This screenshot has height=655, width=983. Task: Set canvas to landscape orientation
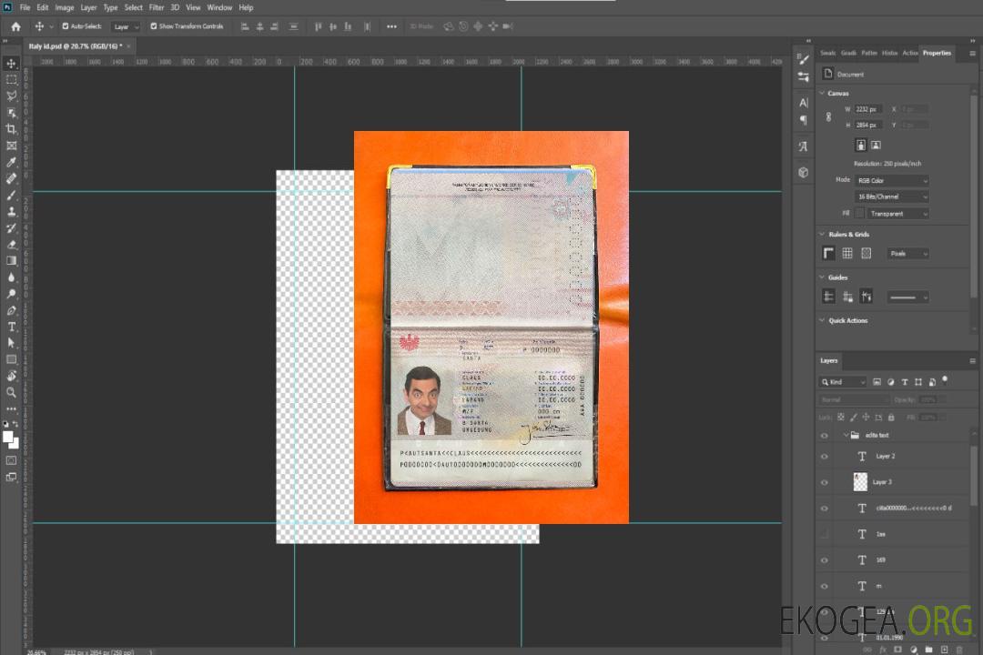(x=876, y=146)
